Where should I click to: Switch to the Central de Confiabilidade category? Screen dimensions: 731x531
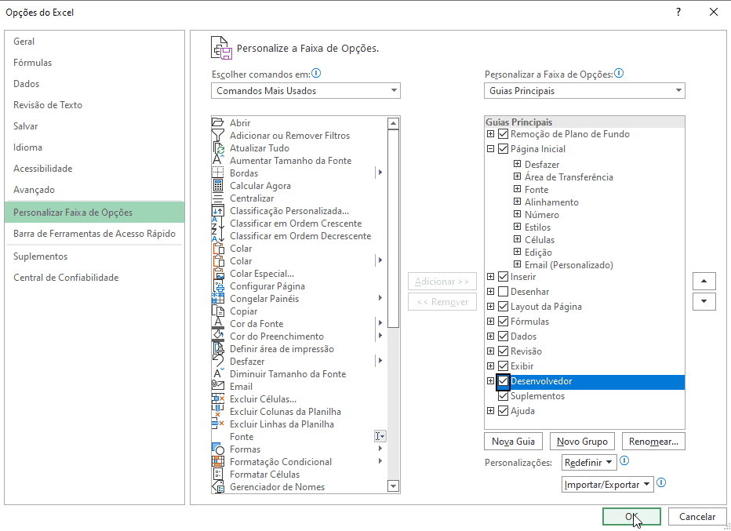point(66,278)
